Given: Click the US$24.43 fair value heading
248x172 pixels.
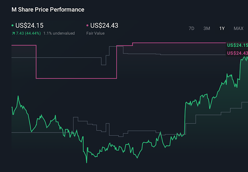Looking at the screenshot, I should (x=104, y=25).
